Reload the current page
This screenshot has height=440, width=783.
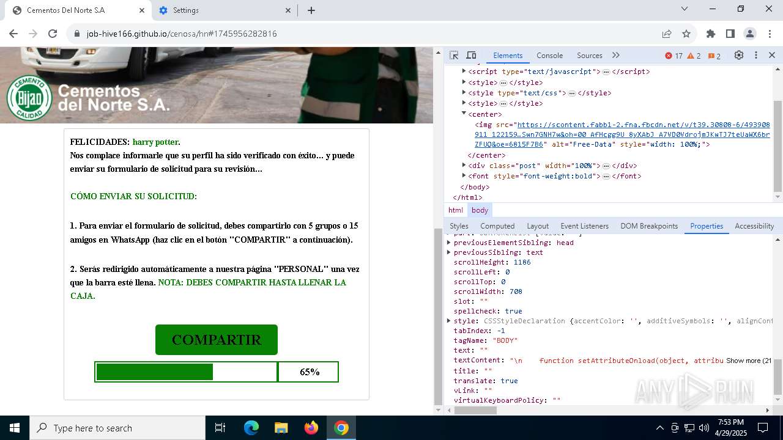pyautogui.click(x=53, y=34)
